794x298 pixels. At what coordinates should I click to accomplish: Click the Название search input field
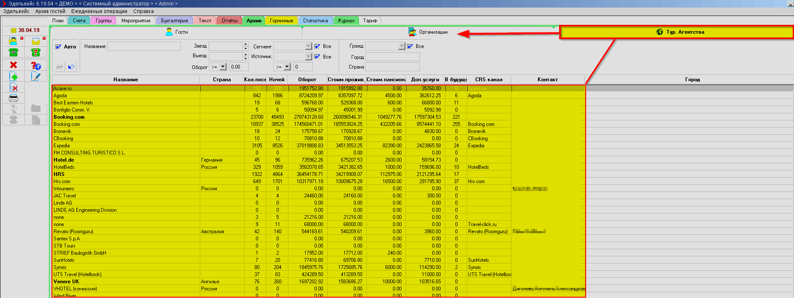[144, 46]
